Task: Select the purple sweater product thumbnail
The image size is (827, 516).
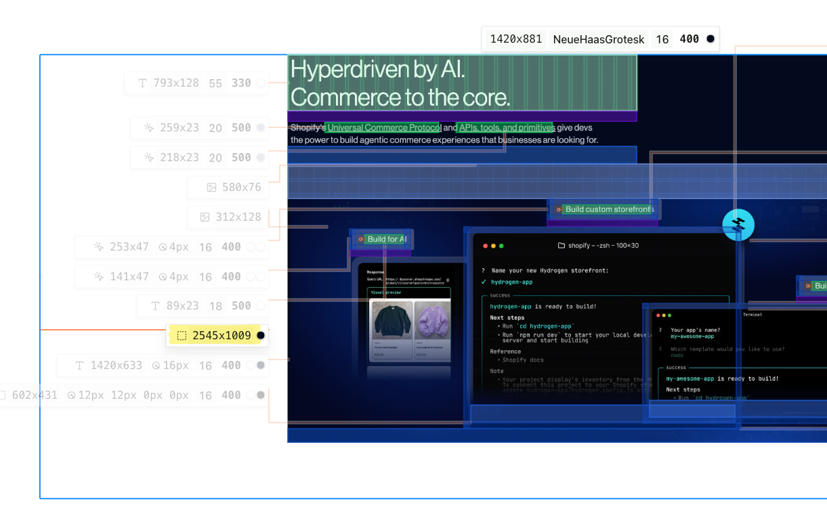Action: (x=432, y=320)
